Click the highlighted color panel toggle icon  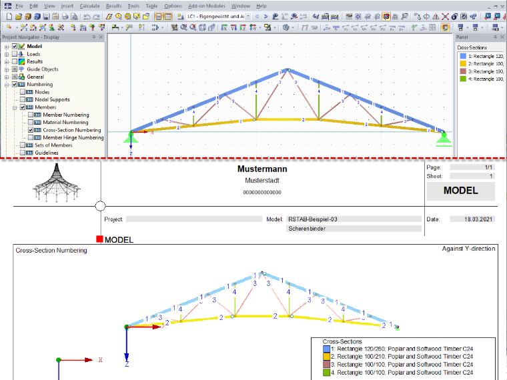[x=445, y=27]
